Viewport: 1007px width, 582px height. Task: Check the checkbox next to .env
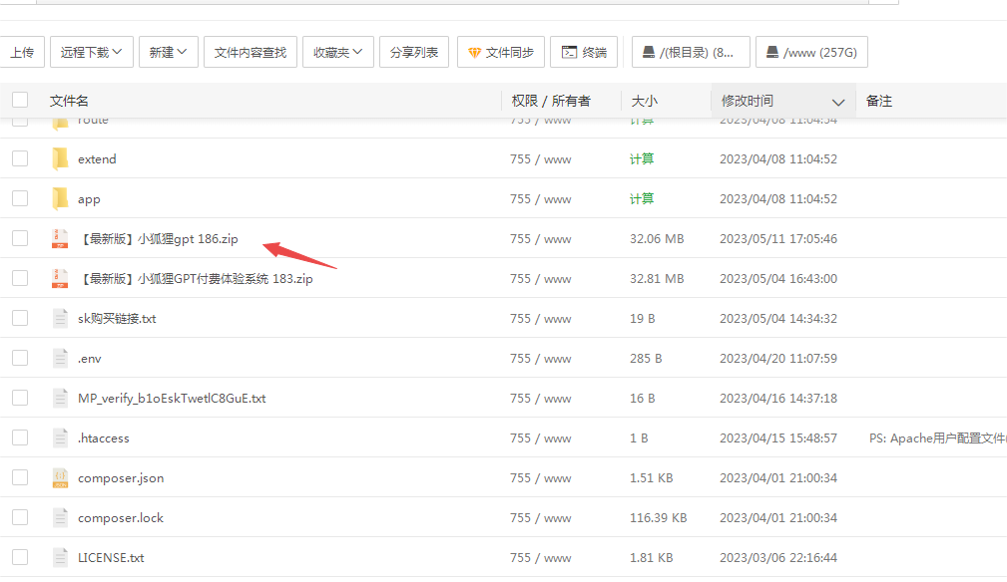(19, 357)
